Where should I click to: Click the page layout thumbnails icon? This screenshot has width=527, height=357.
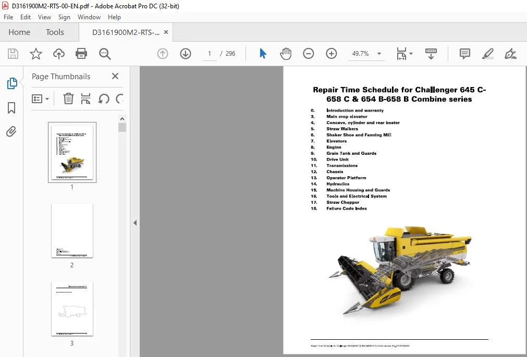coord(85,99)
